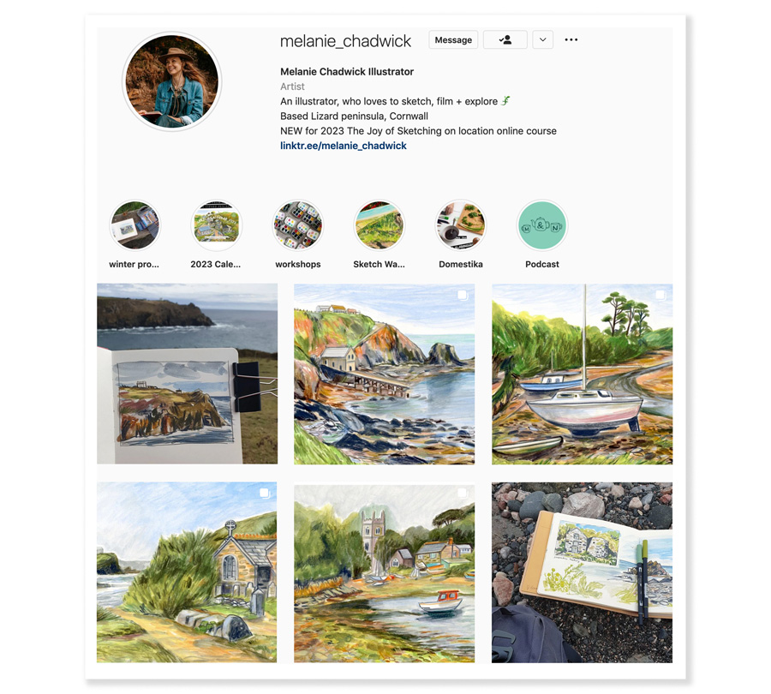Open the three-dots more options menu
The width and height of the screenshot is (771, 694).
pos(571,39)
